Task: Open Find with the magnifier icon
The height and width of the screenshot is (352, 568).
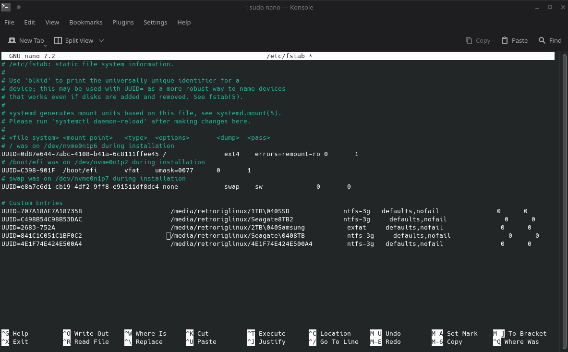Action: (542, 40)
